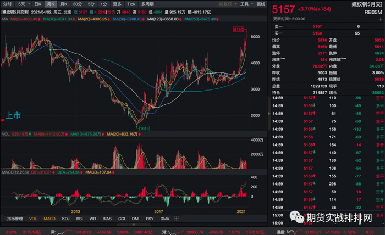Click the 5160 high price label
Screen dimensions: 385x235
tap(239, 29)
